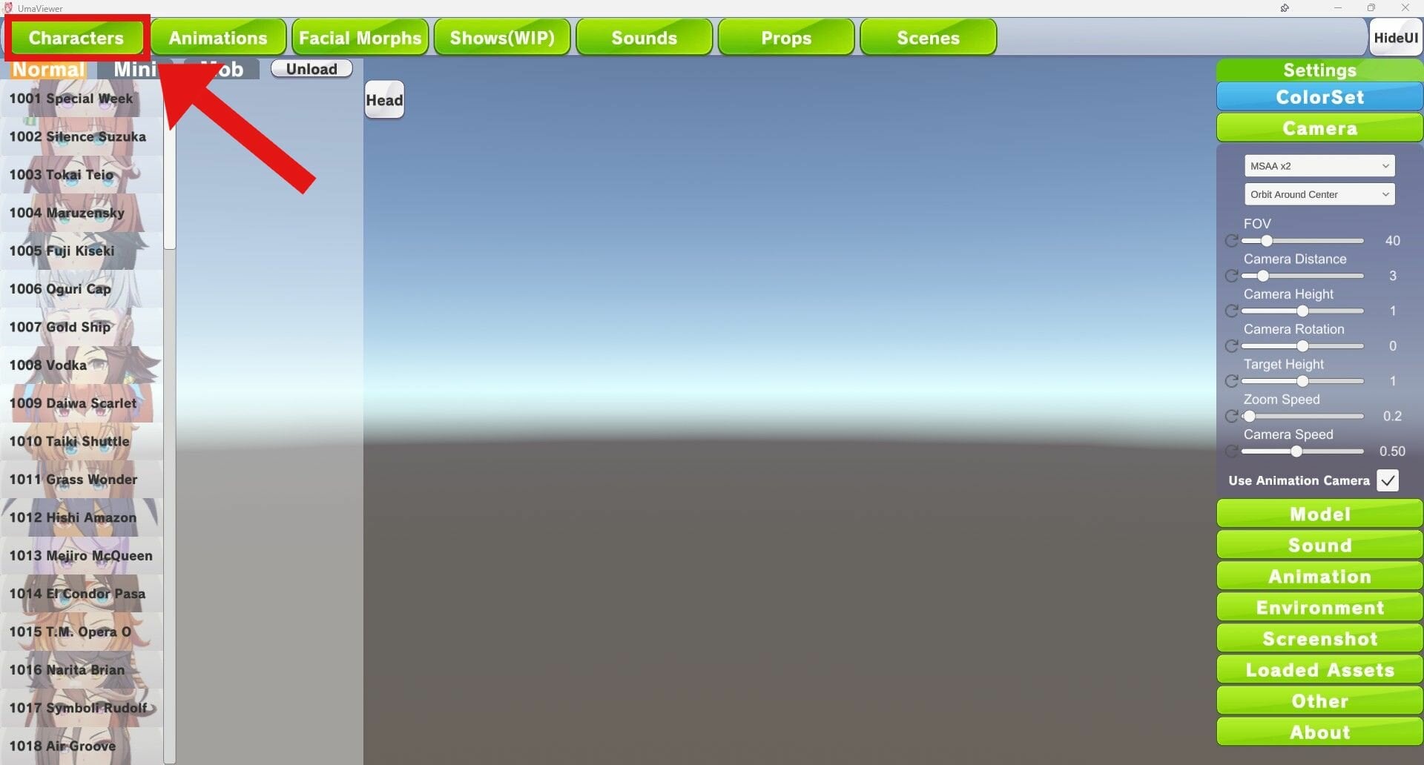1424x765 pixels.
Task: Select 1005 Fuji Kiseki character
Action: (x=82, y=251)
